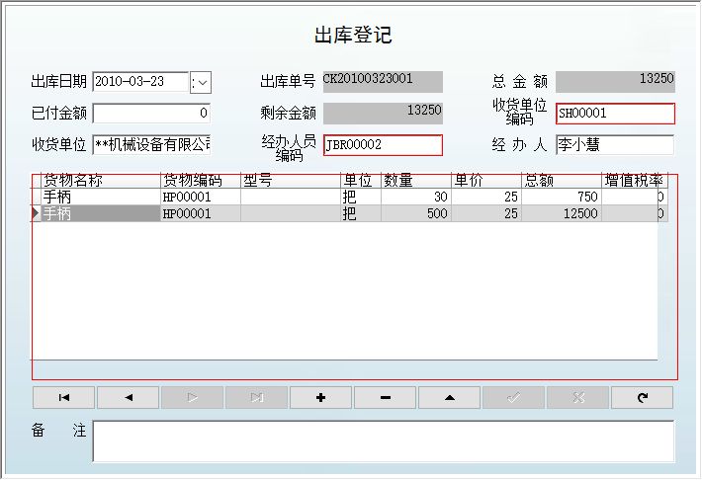
Task: Insert new record with plus button
Action: coord(320,398)
